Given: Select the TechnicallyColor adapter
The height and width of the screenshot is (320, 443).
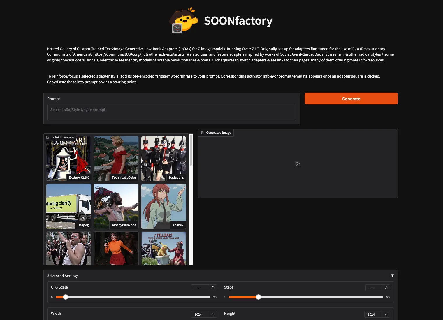Looking at the screenshot, I should point(116,159).
